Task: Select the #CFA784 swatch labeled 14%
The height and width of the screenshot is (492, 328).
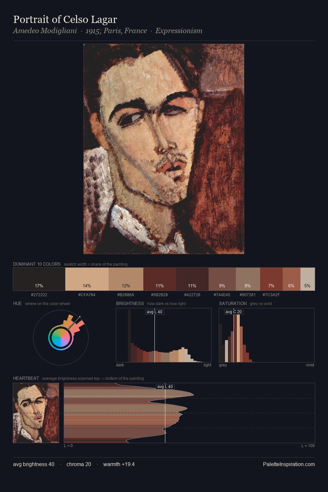Action: click(87, 279)
